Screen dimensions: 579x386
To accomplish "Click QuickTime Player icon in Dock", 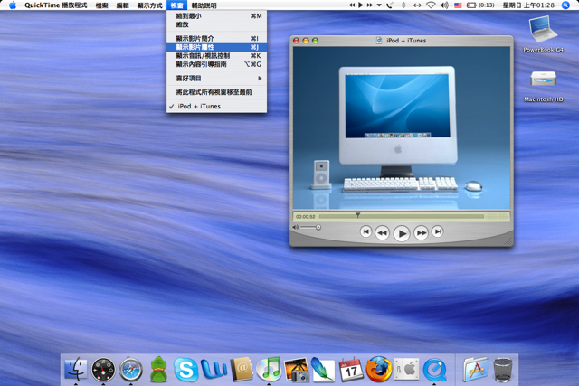I will (x=434, y=370).
